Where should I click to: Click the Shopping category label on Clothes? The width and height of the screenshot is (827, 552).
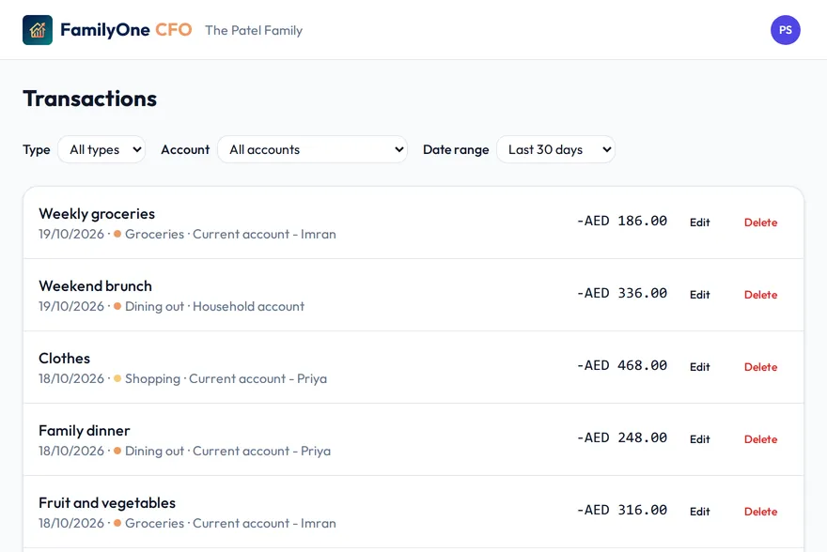coord(152,378)
